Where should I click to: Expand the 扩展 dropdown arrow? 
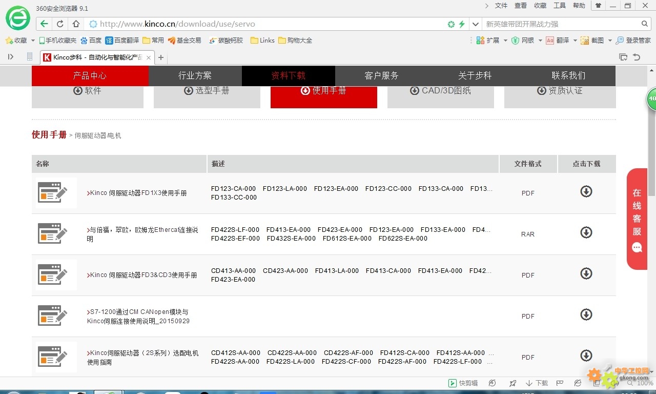[505, 41]
